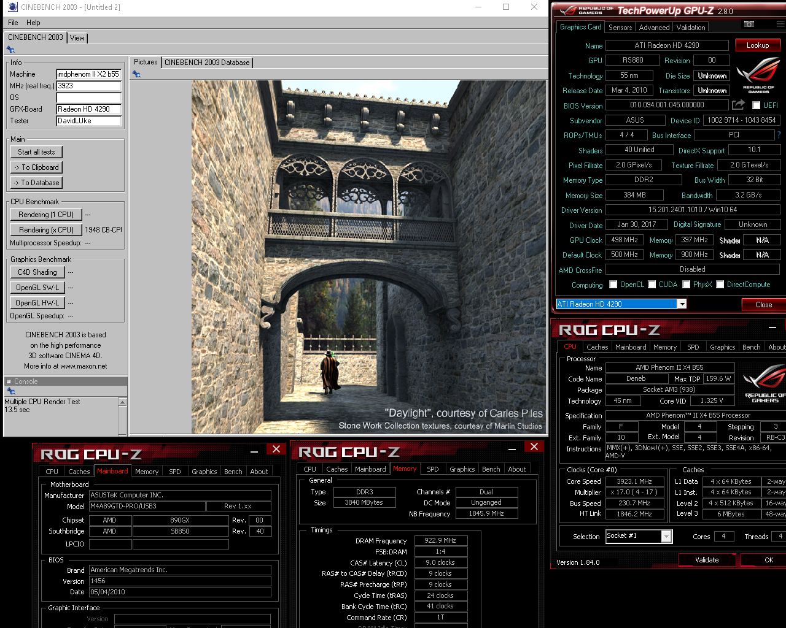Toggle the OpenCL checkbox
The height and width of the screenshot is (628, 786).
point(613,285)
